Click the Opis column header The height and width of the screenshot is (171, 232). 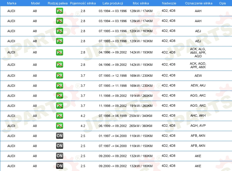click(x=222, y=3)
